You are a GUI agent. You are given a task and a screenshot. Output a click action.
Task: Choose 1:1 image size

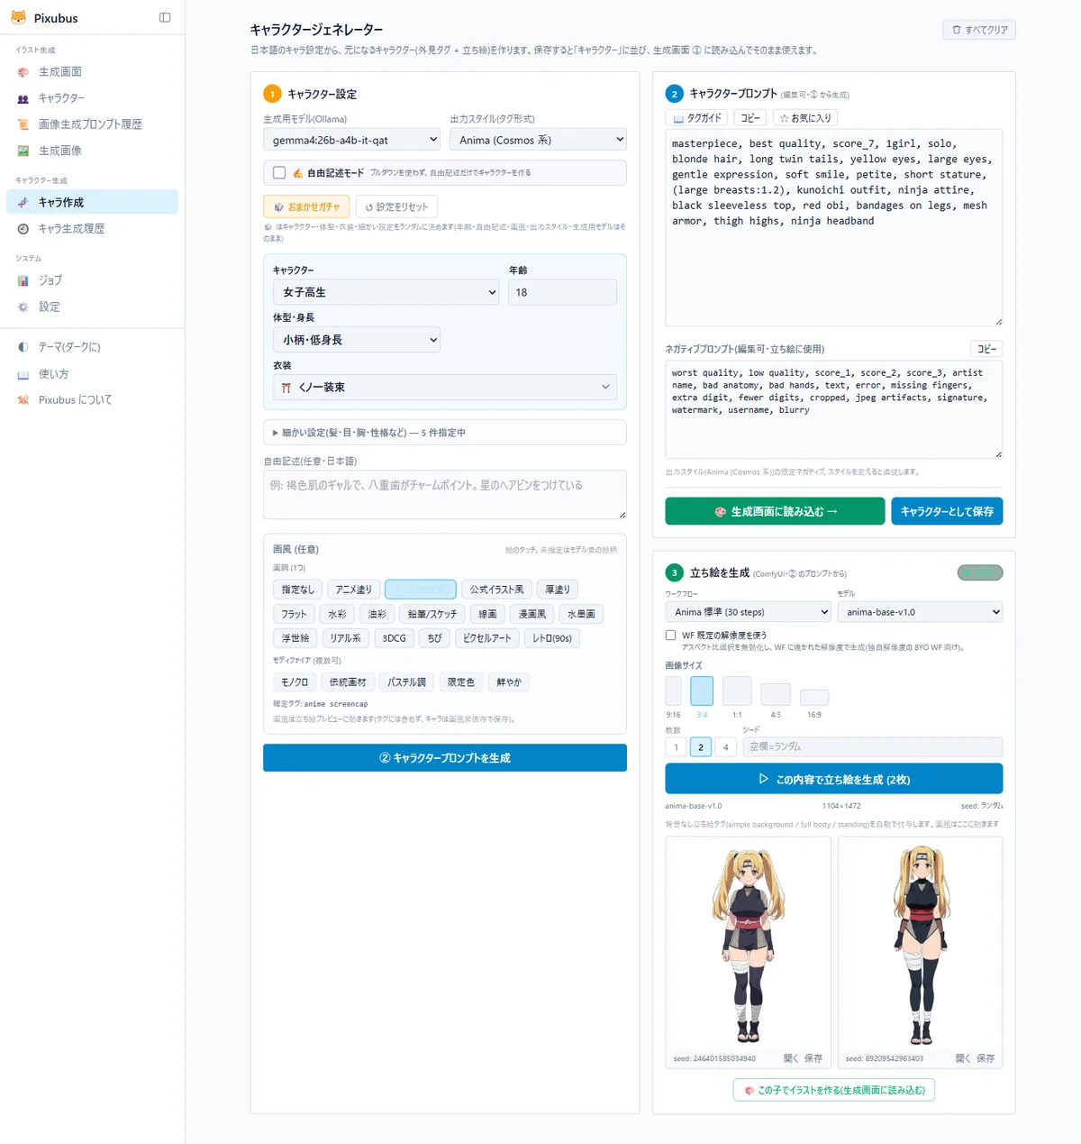737,691
